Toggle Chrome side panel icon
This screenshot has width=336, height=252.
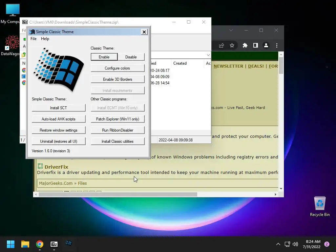click(x=255, y=45)
